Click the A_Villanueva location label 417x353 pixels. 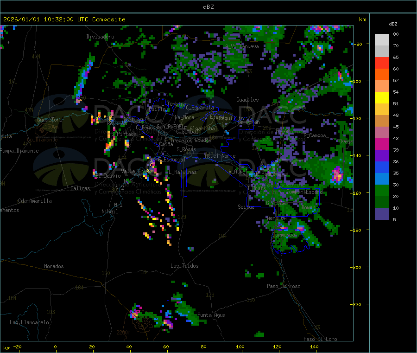[242, 46]
